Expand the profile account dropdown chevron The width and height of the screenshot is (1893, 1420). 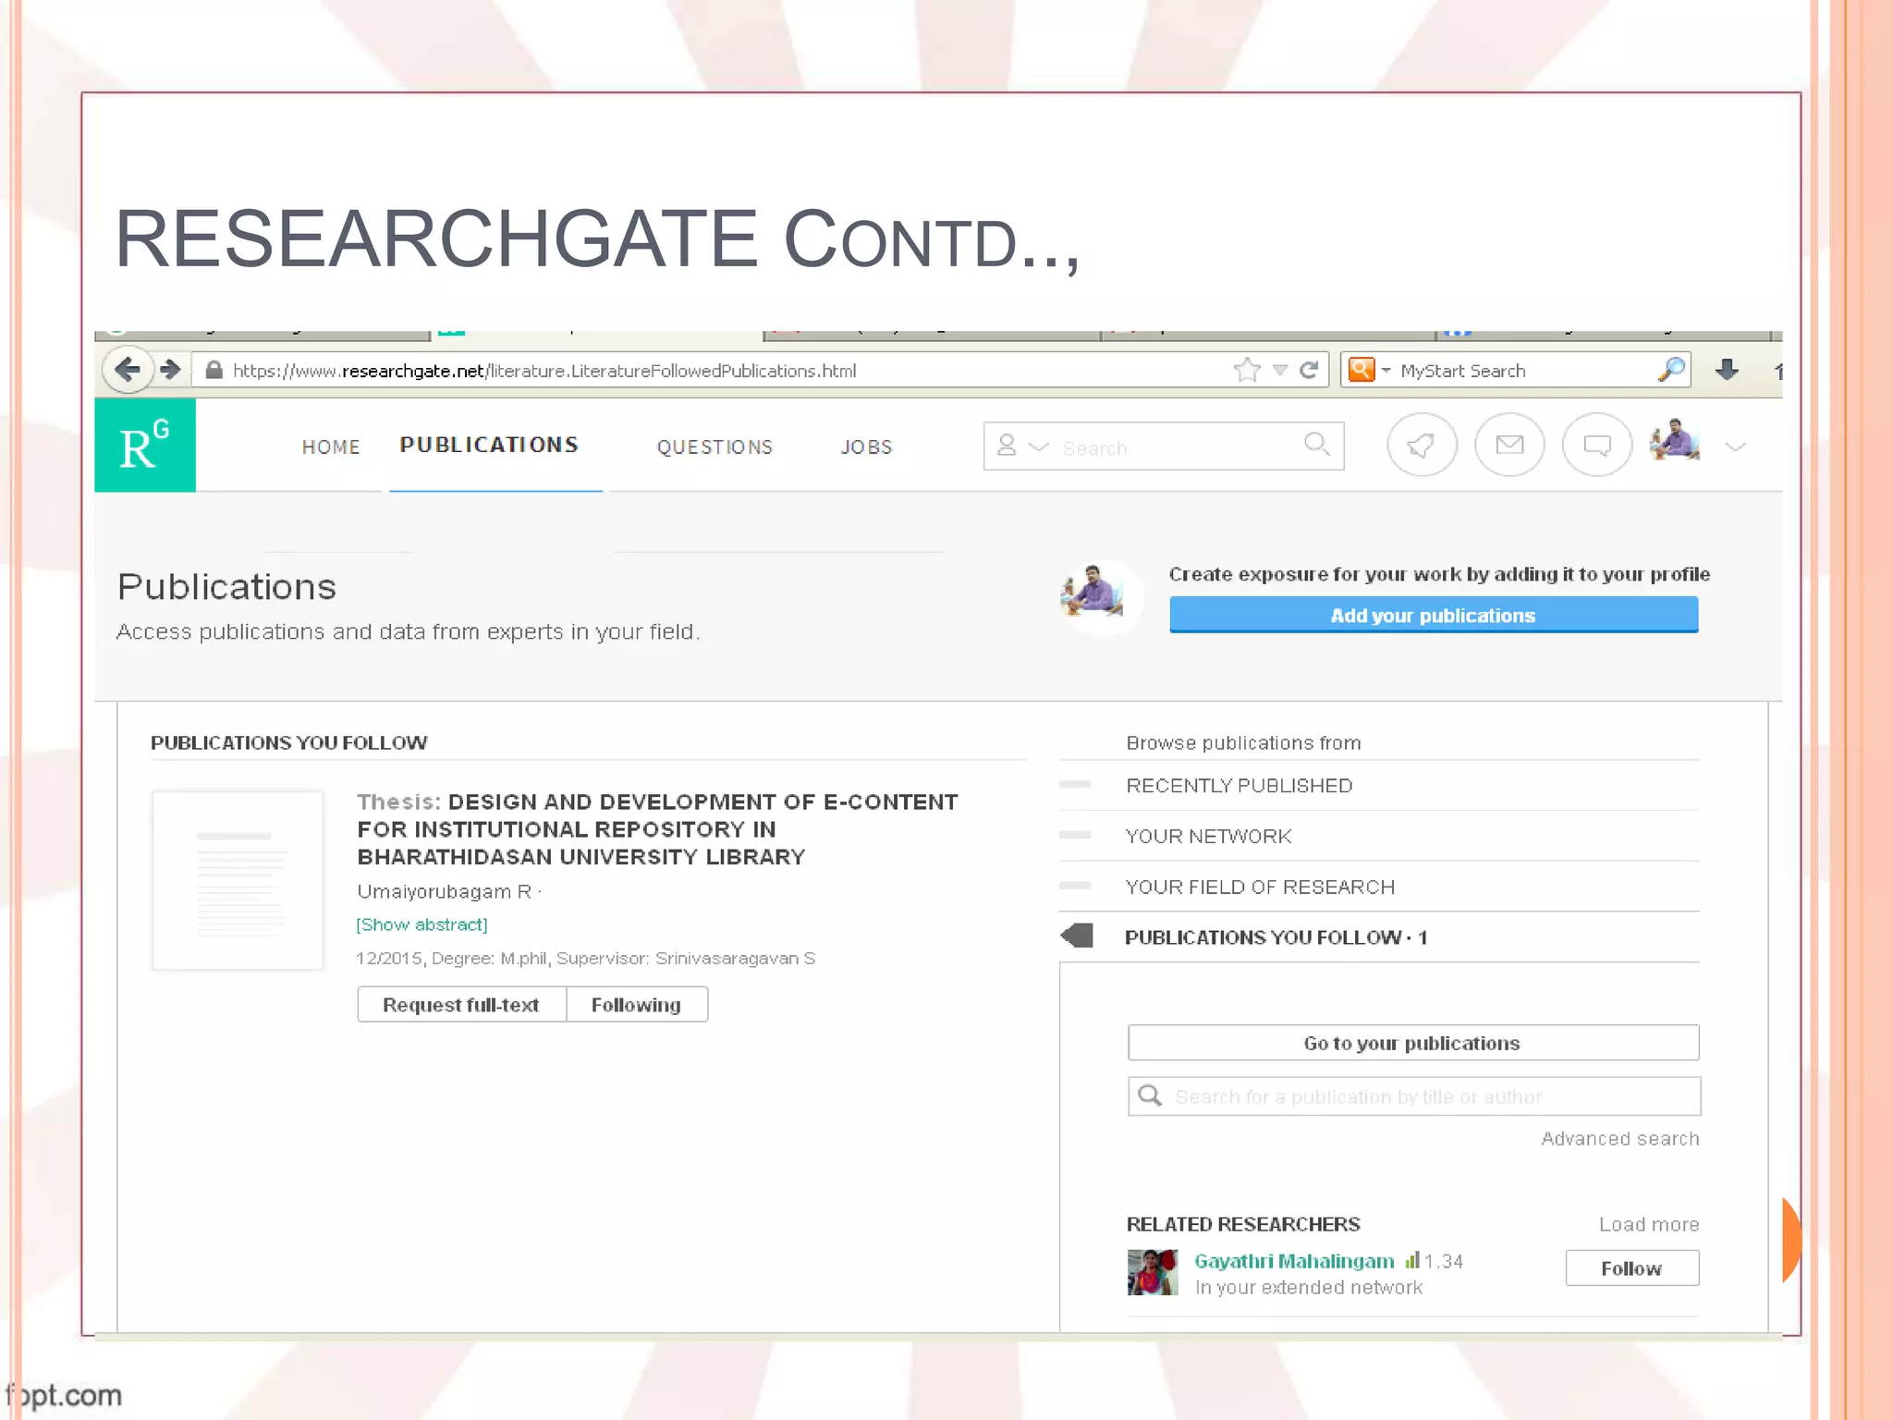1735,447
